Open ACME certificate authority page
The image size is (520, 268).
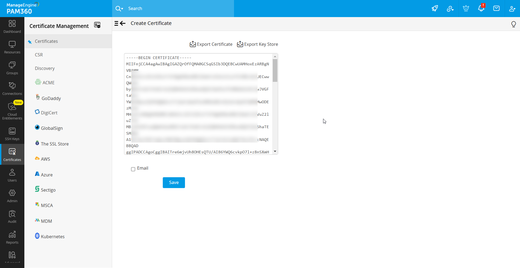tap(45, 82)
